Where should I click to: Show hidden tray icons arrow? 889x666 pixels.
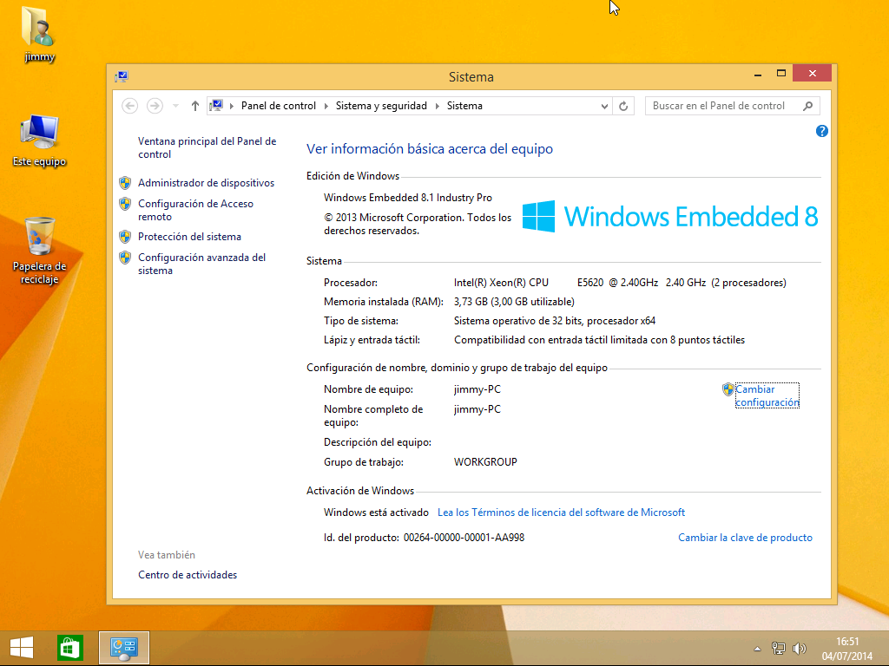tap(757, 649)
